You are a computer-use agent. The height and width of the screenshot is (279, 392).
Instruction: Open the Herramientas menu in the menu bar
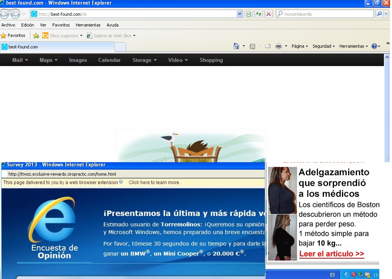[88, 25]
